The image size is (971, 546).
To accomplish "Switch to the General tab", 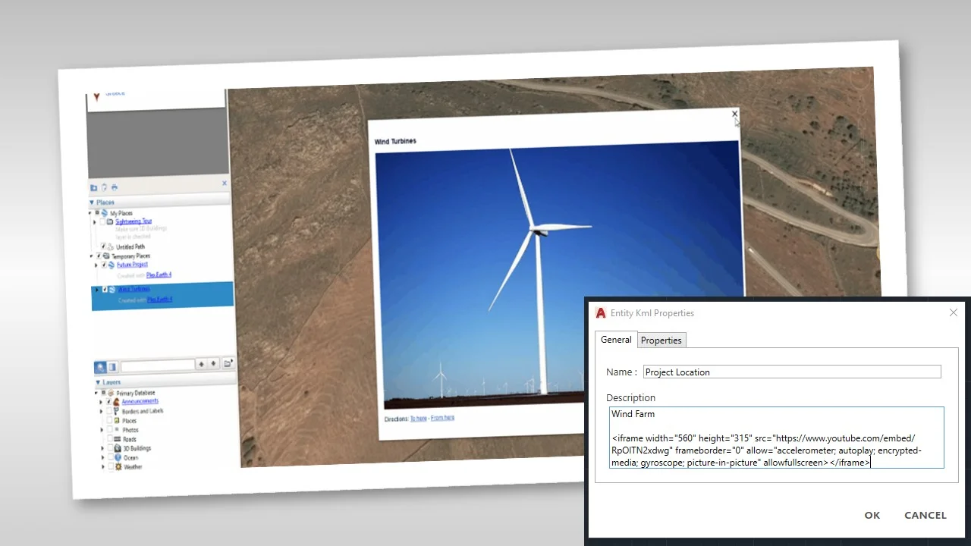I will tap(616, 340).
